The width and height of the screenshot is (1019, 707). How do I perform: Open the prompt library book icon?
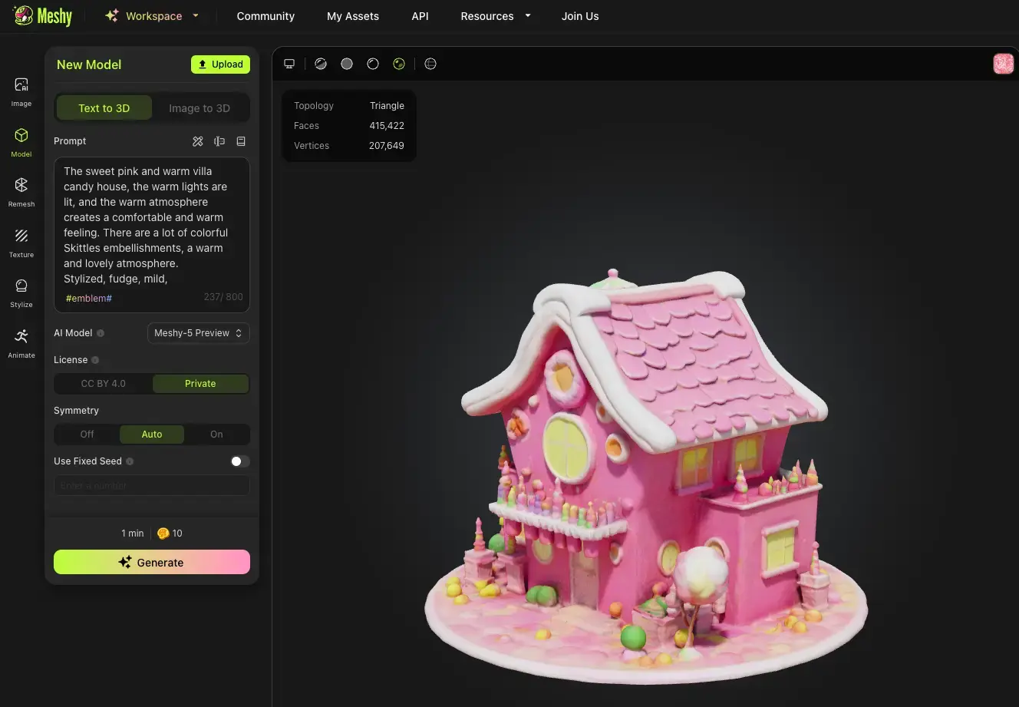click(241, 141)
